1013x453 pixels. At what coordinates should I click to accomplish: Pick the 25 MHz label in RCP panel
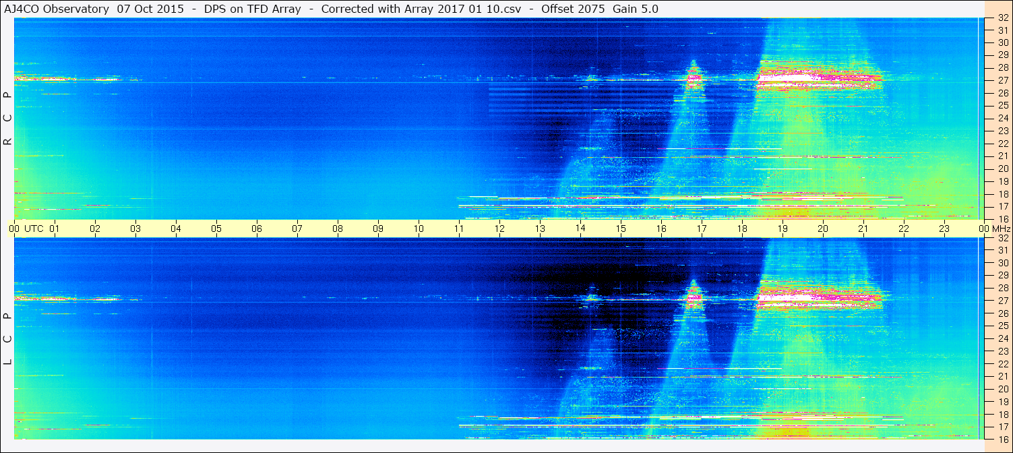coord(1002,105)
